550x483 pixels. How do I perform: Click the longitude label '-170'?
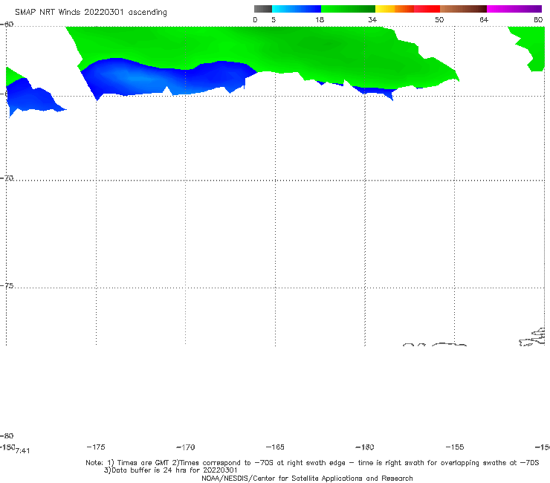pyautogui.click(x=186, y=447)
